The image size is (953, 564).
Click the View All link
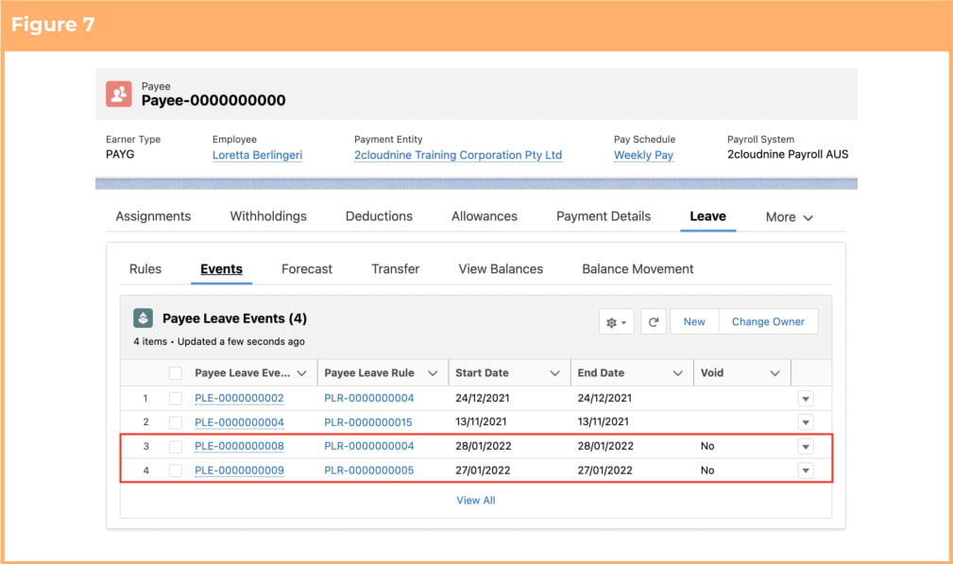click(476, 500)
